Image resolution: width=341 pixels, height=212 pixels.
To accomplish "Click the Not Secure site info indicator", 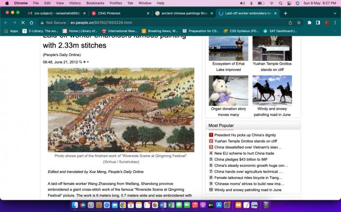I will [x=53, y=22].
